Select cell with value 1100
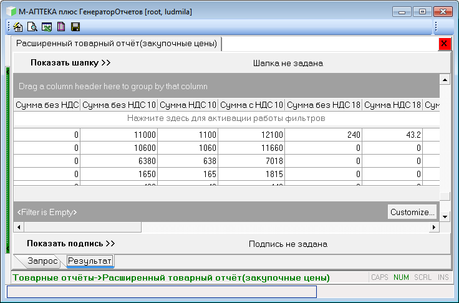The image size is (459, 303). coord(188,135)
